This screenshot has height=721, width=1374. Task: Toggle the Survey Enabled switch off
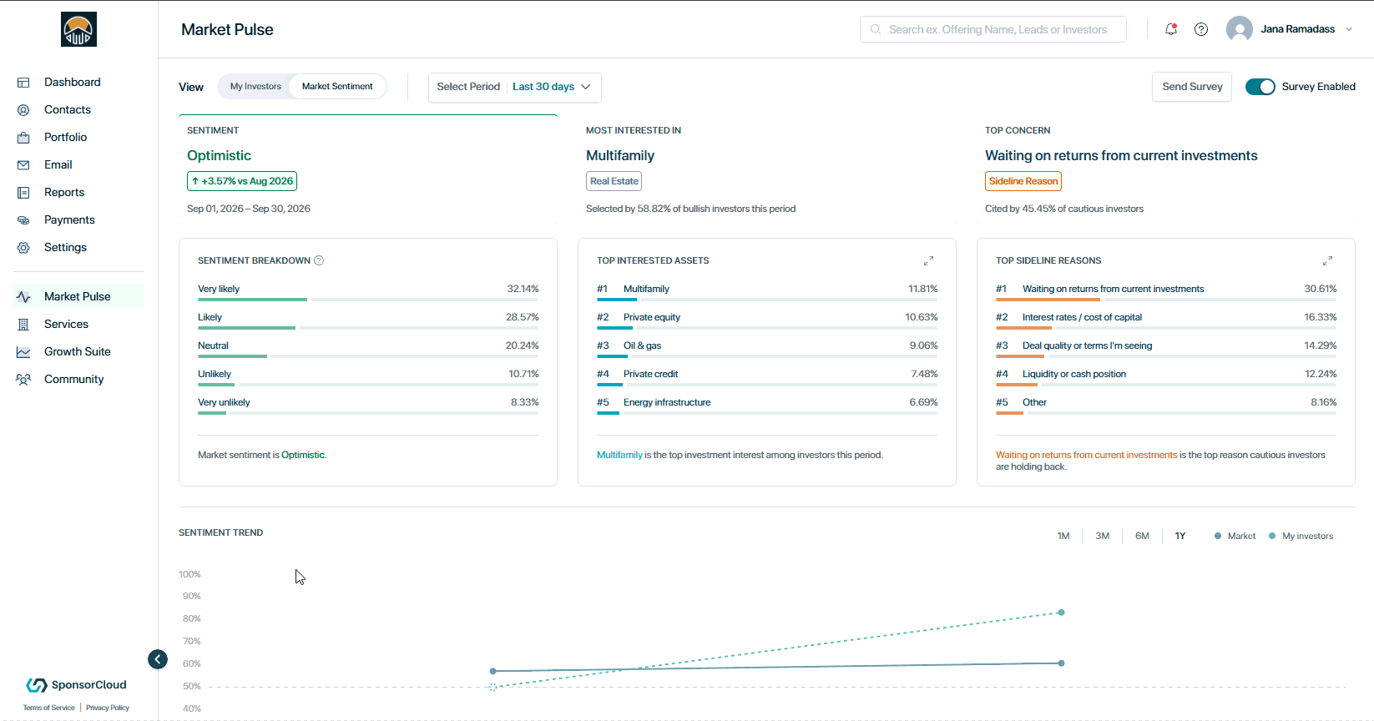[x=1260, y=87]
